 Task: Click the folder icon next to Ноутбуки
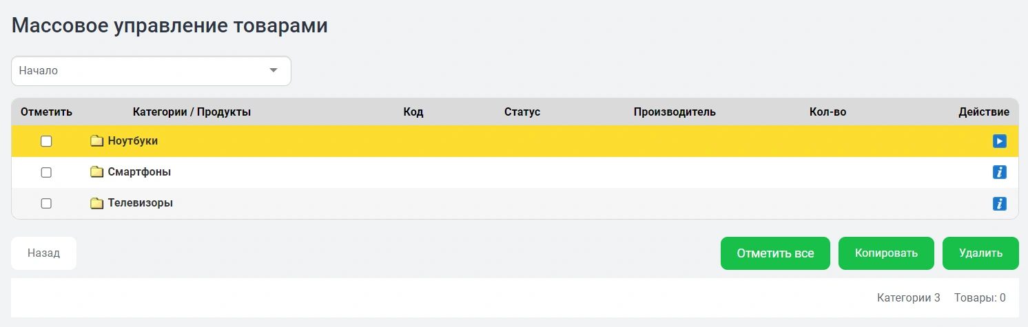coord(96,141)
